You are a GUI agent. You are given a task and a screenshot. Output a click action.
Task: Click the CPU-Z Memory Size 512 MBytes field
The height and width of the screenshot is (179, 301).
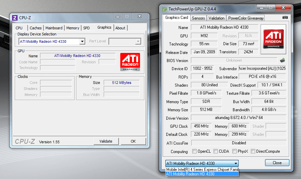(122, 83)
